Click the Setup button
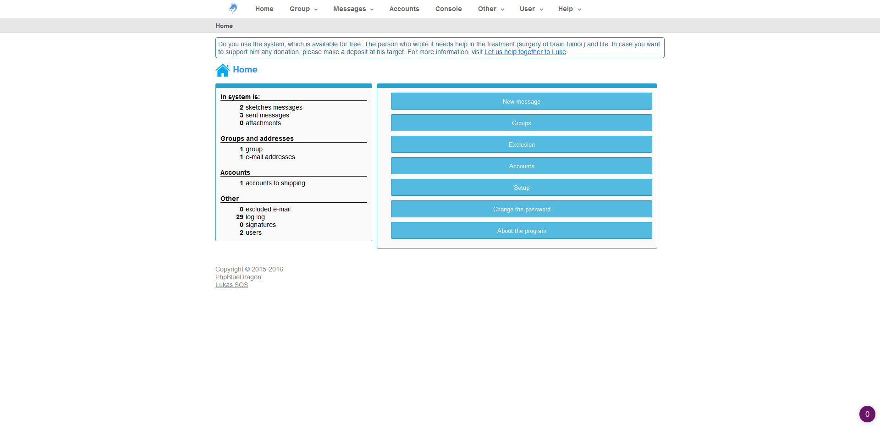 pyautogui.click(x=522, y=188)
